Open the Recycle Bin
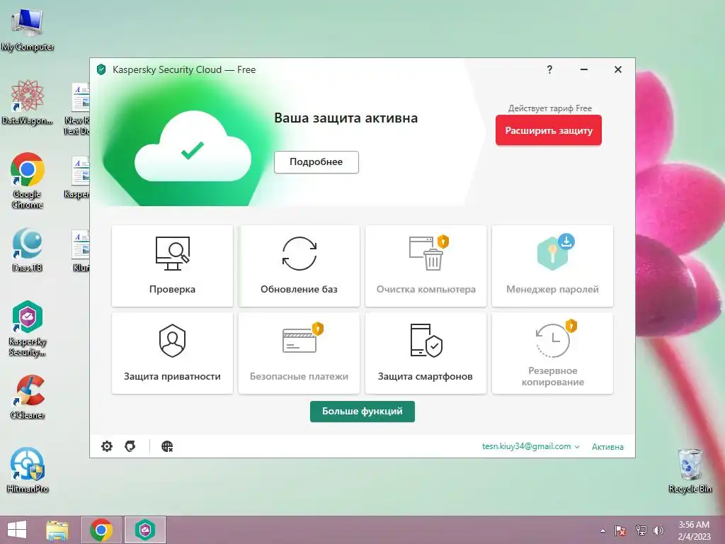The height and width of the screenshot is (544, 725). tap(690, 470)
